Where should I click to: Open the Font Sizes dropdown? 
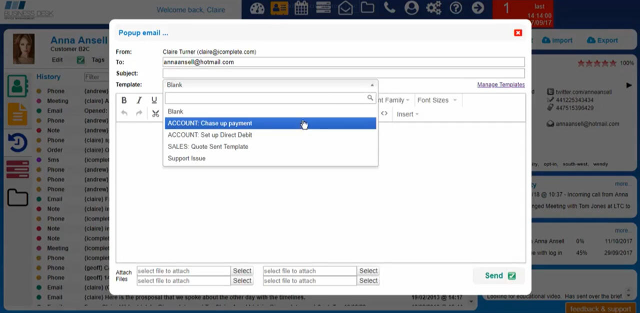tap(433, 100)
